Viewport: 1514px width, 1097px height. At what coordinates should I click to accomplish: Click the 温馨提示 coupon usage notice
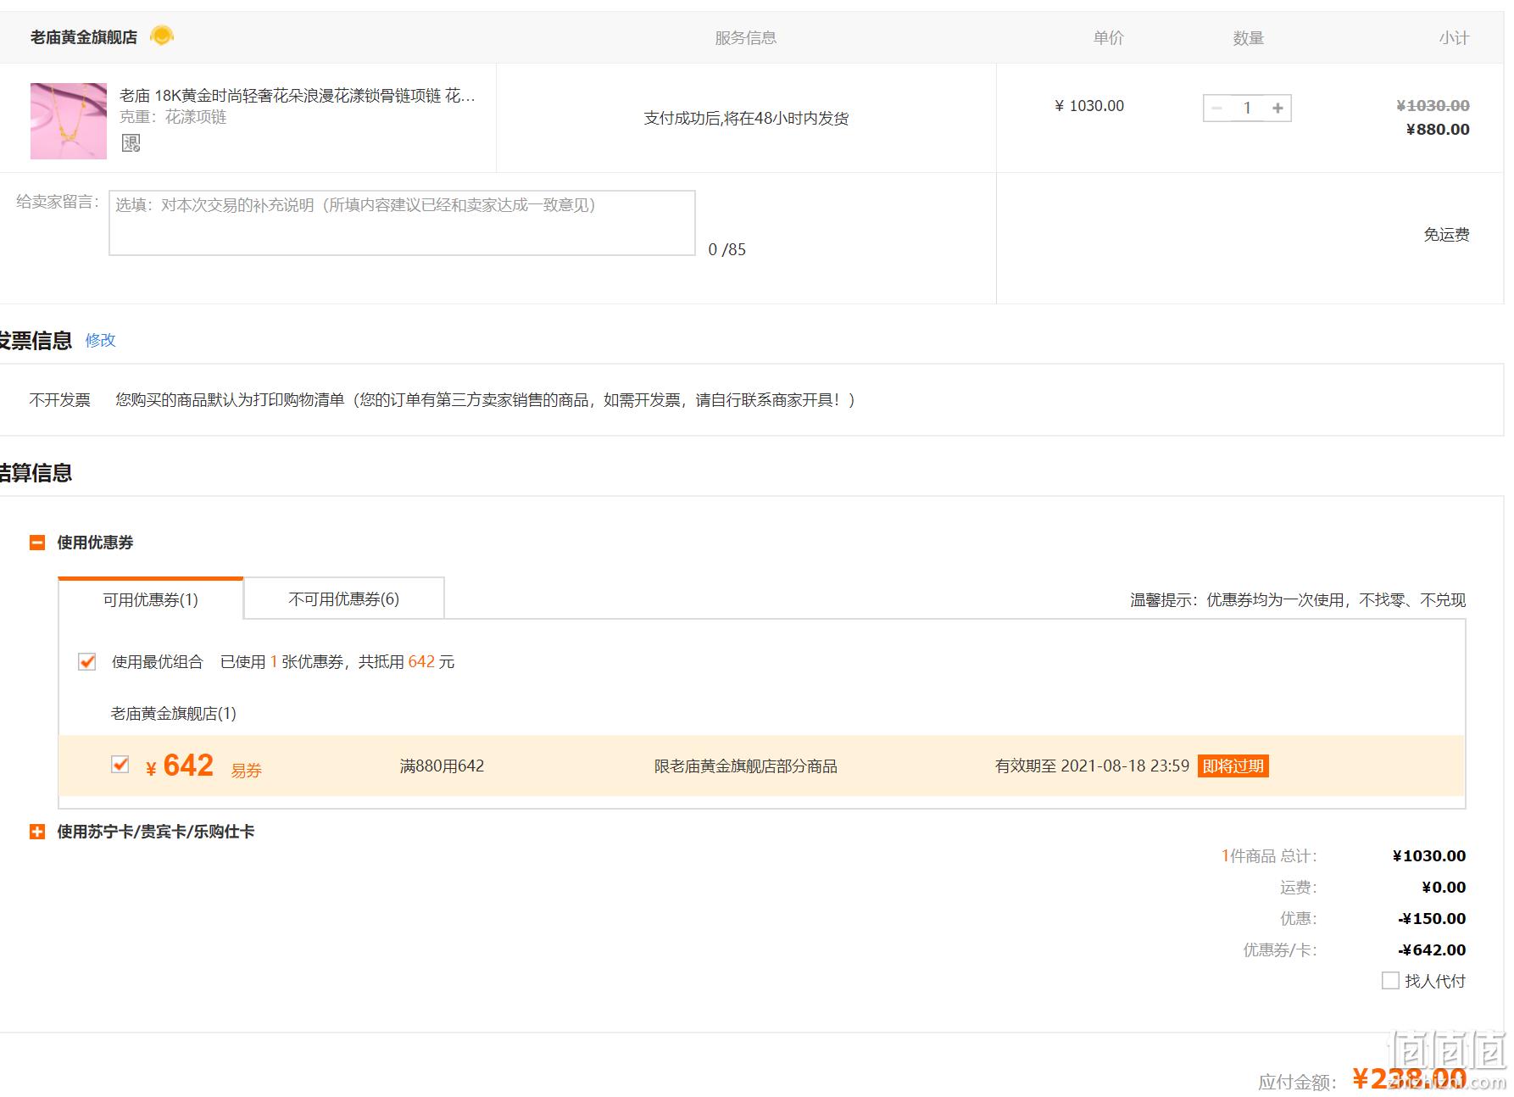pyautogui.click(x=1298, y=600)
